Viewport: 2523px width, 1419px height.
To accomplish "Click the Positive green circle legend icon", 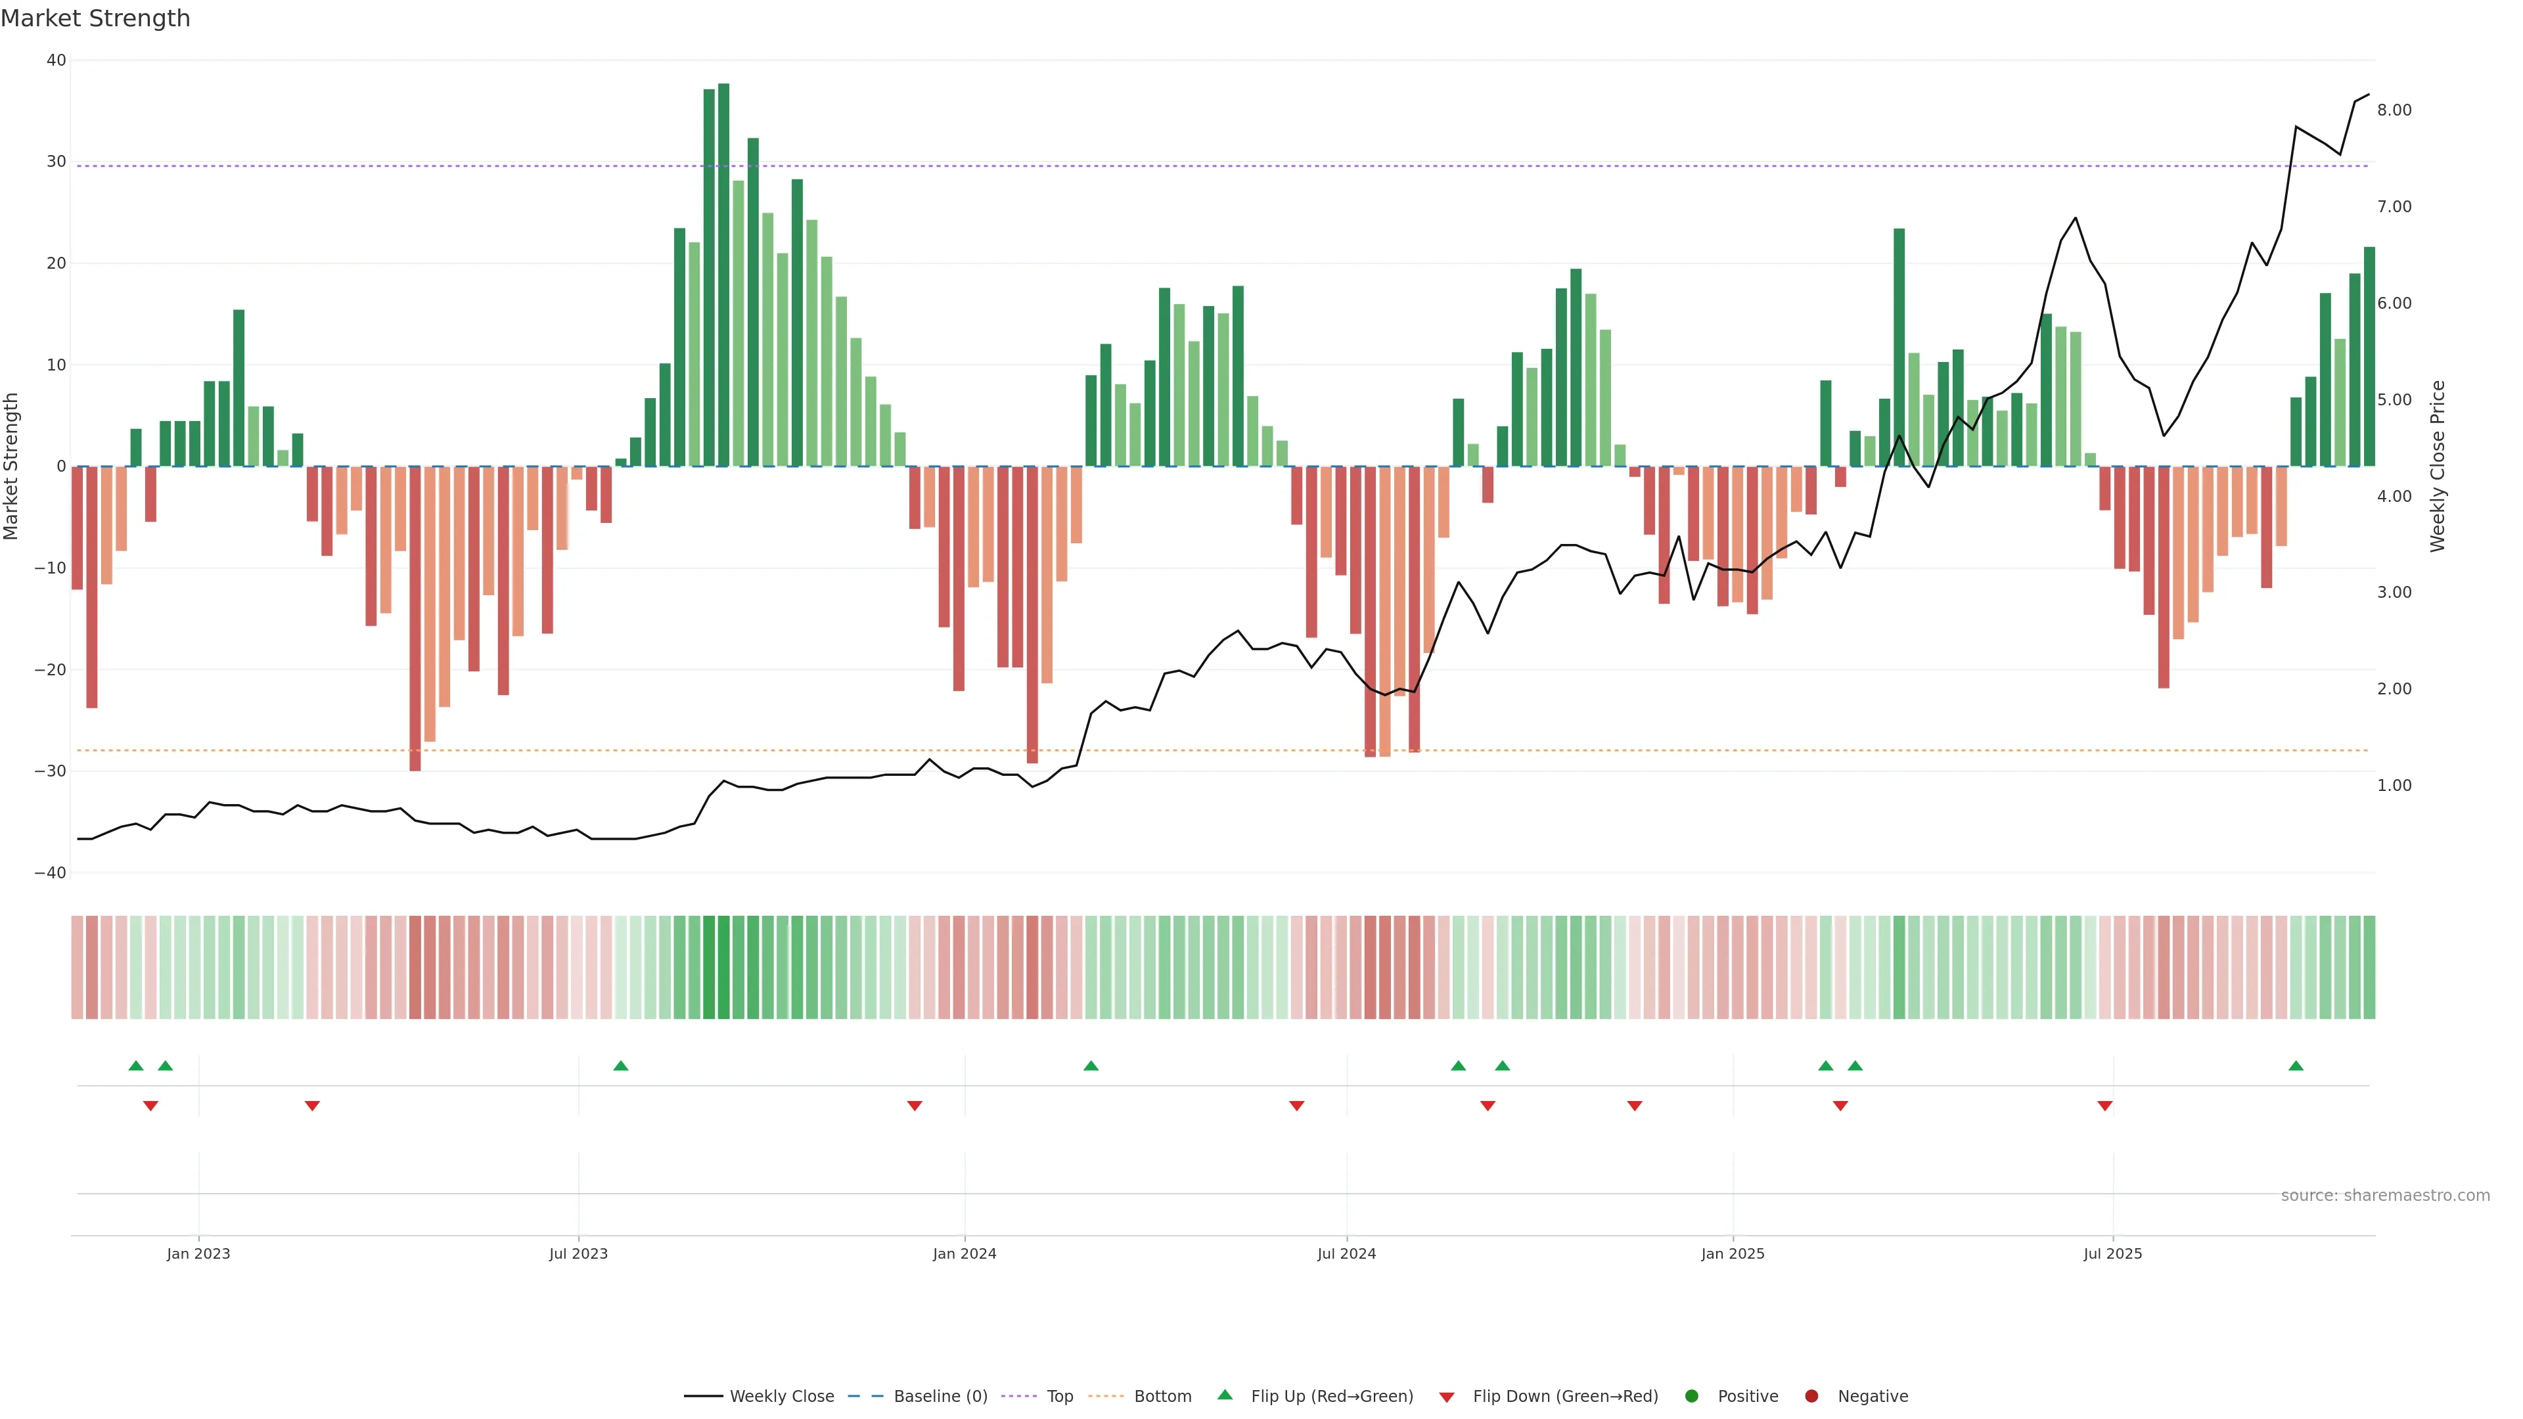I will pyautogui.click(x=1691, y=1395).
